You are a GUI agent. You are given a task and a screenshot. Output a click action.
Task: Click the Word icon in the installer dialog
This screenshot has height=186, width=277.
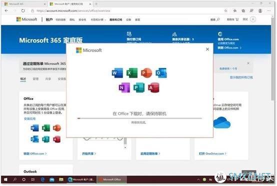(117, 72)
